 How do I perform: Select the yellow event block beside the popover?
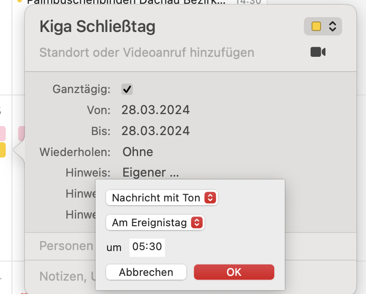tap(2, 150)
